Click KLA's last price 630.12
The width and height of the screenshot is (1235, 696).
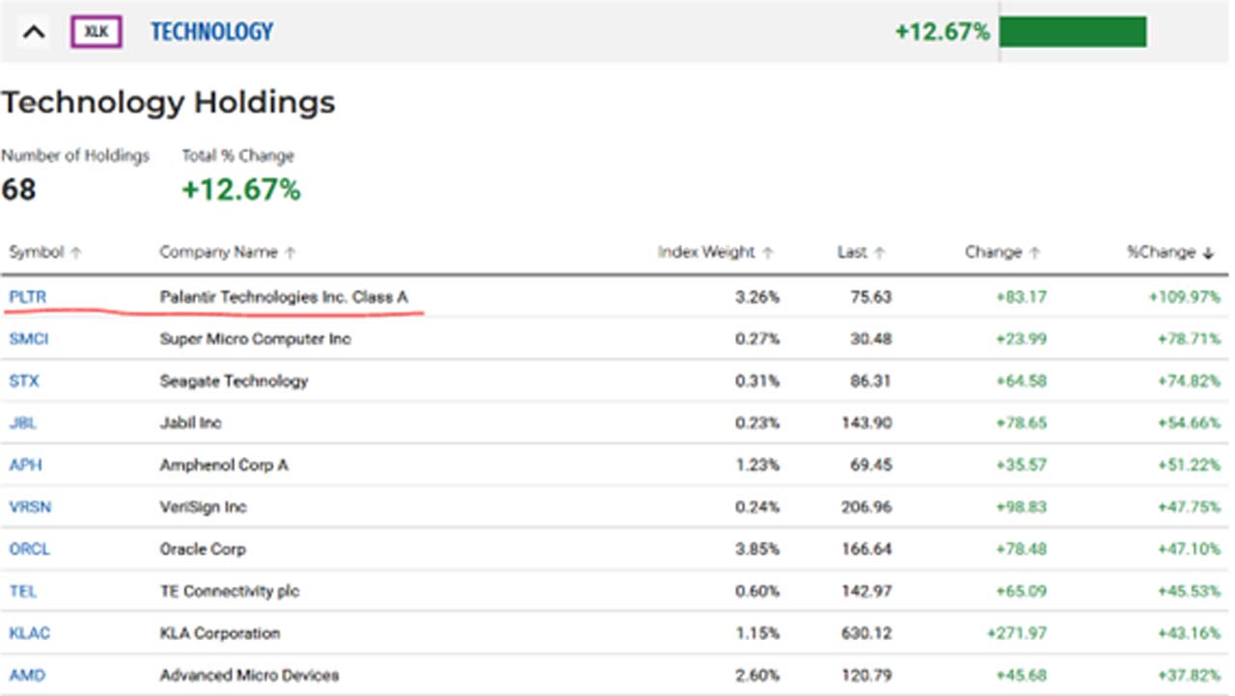click(x=866, y=633)
